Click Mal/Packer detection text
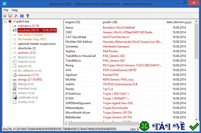 pos(110,51)
